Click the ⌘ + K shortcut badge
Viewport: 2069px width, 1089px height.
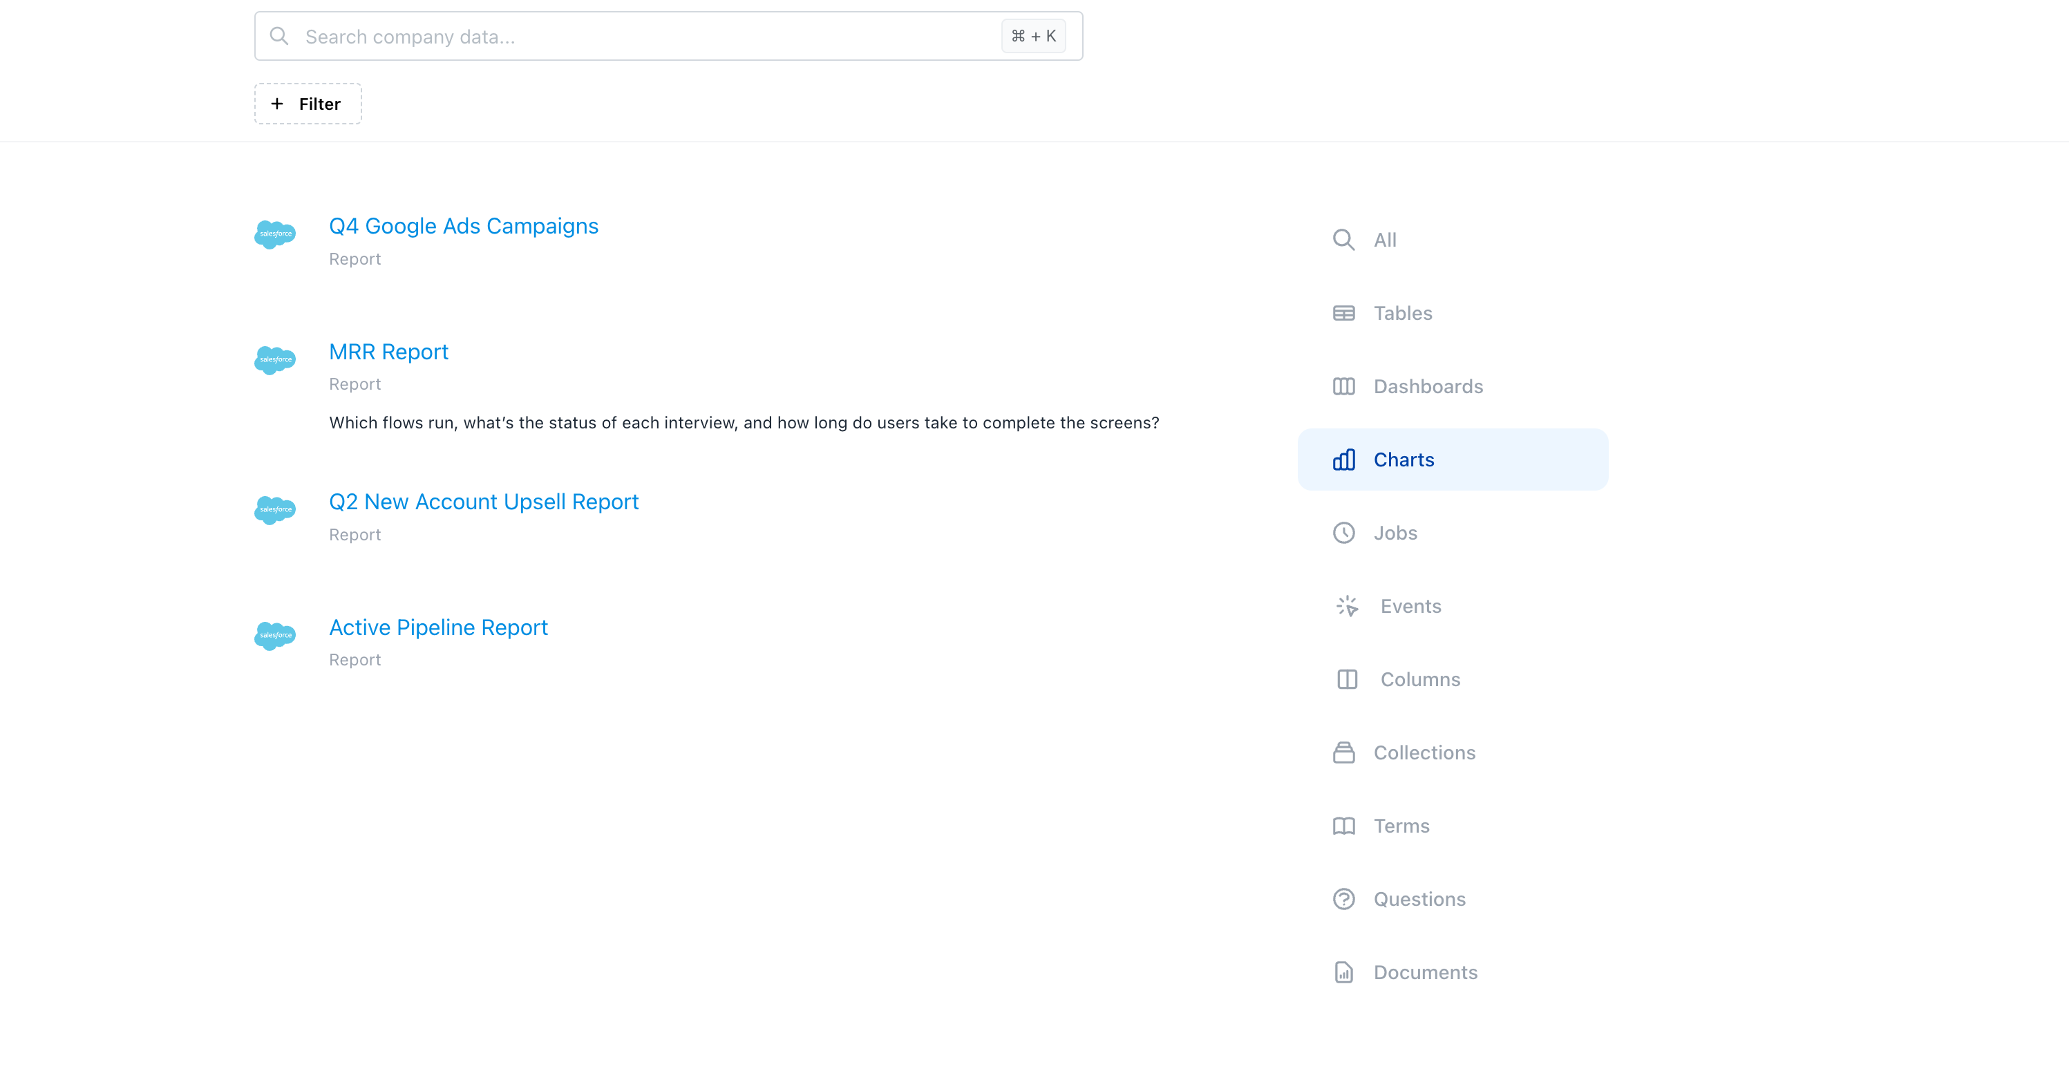(x=1033, y=36)
